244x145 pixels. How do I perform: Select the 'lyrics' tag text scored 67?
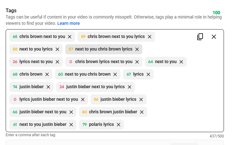[138, 74]
